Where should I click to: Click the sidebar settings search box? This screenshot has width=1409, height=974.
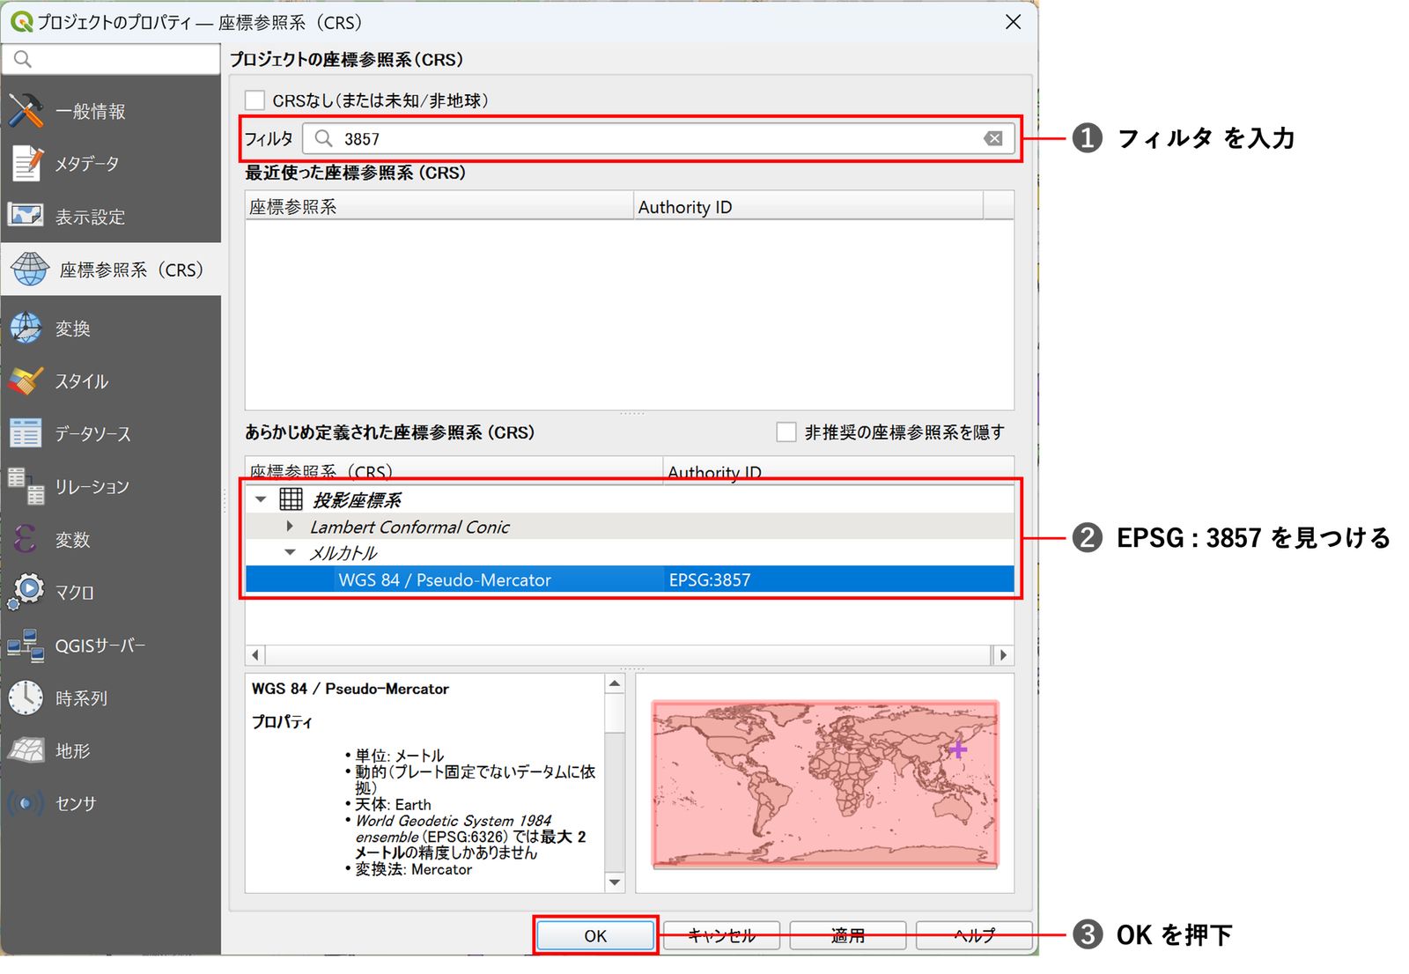[x=111, y=59]
